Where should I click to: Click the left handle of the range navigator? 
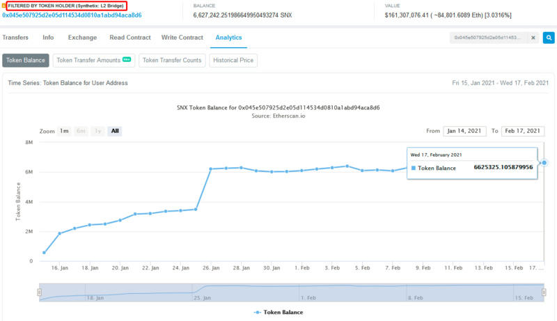pyautogui.click(x=39, y=292)
